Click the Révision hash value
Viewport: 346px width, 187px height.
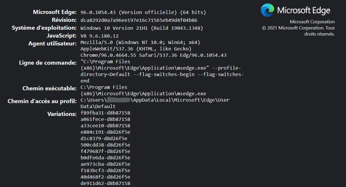tap(139, 20)
